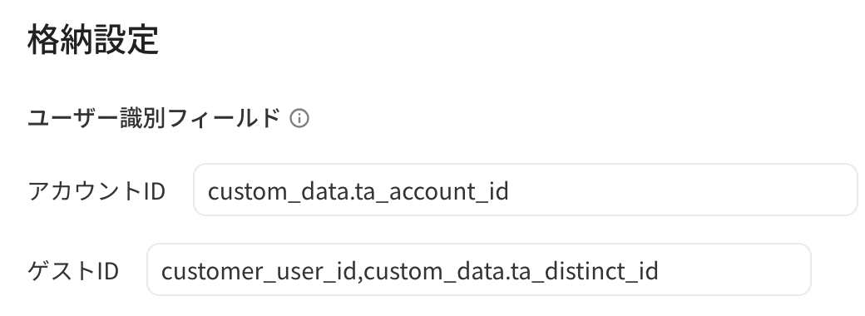Viewport: 865px width, 316px height.
Task: Place cursor in the custom_data.ta_account_id text
Action: (358, 191)
